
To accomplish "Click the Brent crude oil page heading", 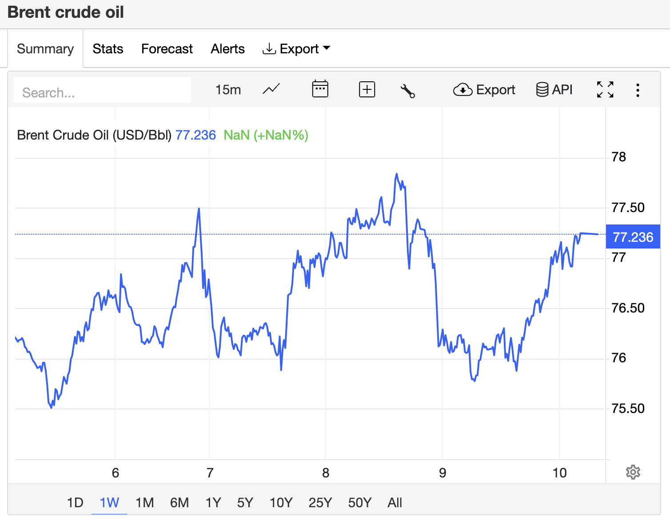I will click(66, 12).
